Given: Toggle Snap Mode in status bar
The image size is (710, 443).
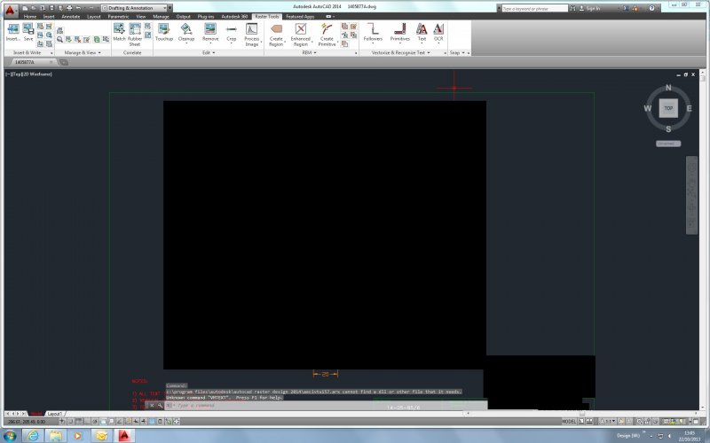Looking at the screenshot, I should click(x=70, y=422).
